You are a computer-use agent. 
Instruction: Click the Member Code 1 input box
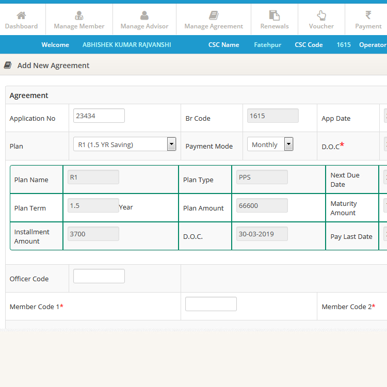coord(211,304)
